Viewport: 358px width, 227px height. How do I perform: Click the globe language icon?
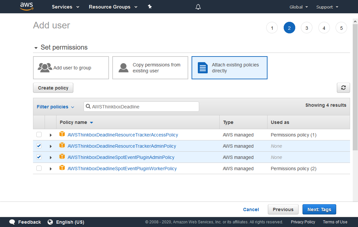coord(50,222)
